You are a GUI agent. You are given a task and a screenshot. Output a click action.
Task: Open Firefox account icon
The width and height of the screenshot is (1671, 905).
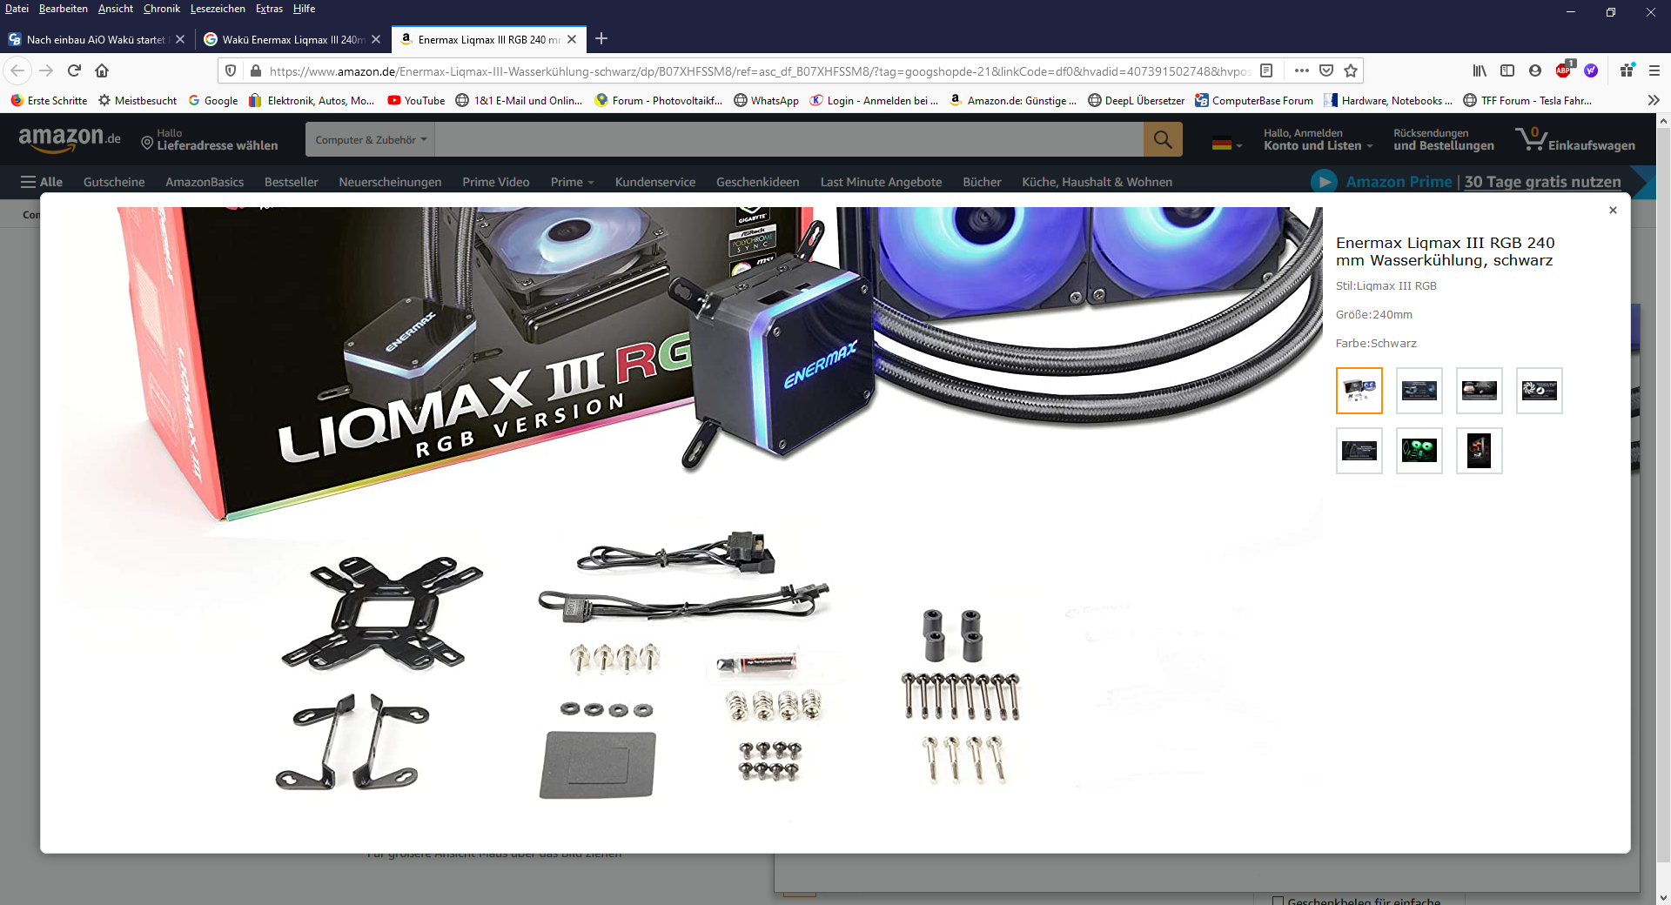(1535, 70)
